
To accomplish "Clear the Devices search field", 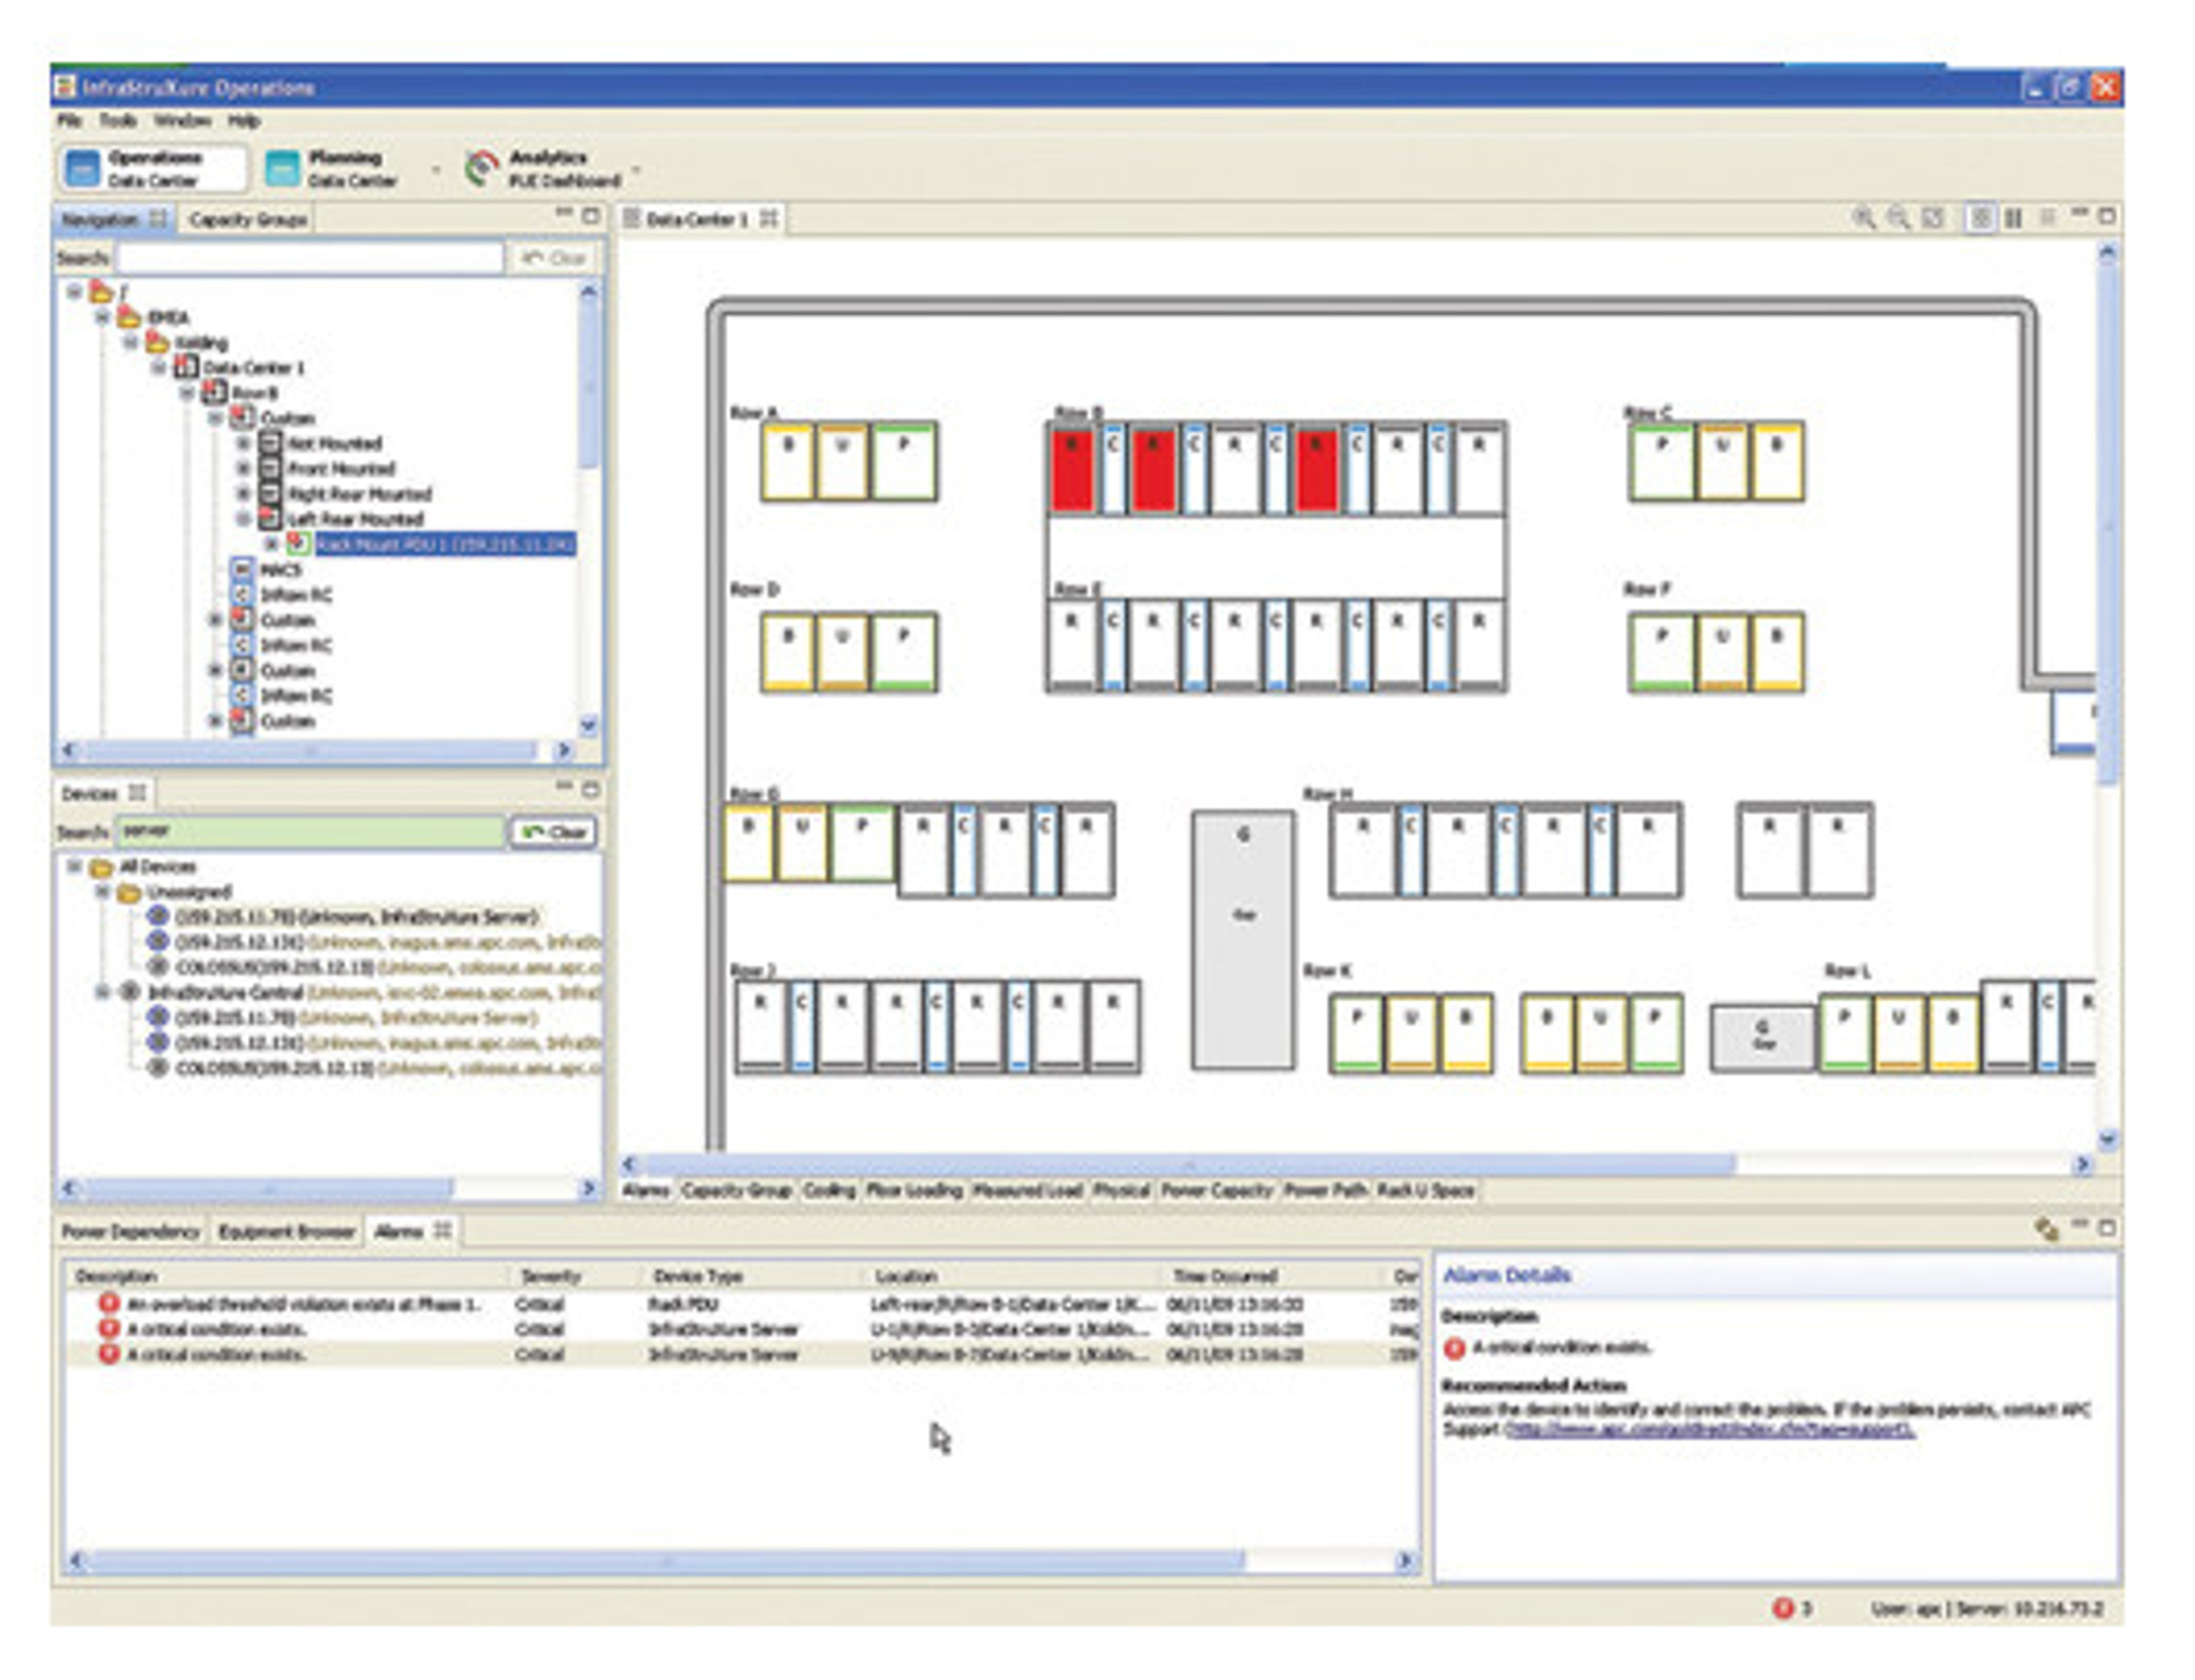I will click(553, 832).
